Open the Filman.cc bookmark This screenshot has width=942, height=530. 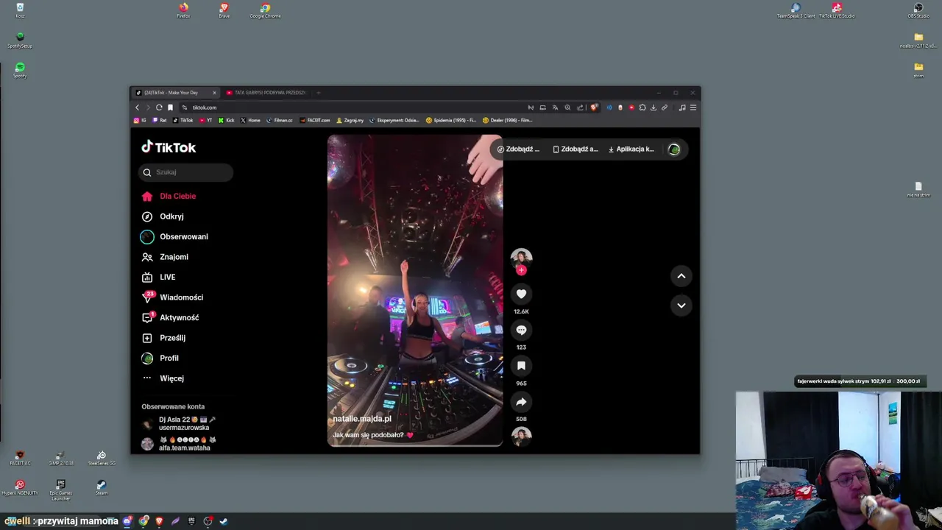coord(280,120)
